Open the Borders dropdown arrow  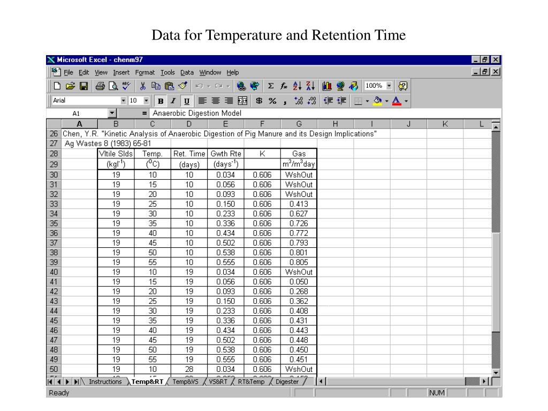(x=367, y=101)
